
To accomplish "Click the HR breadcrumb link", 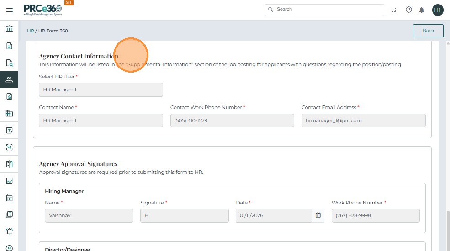I will tap(31, 31).
